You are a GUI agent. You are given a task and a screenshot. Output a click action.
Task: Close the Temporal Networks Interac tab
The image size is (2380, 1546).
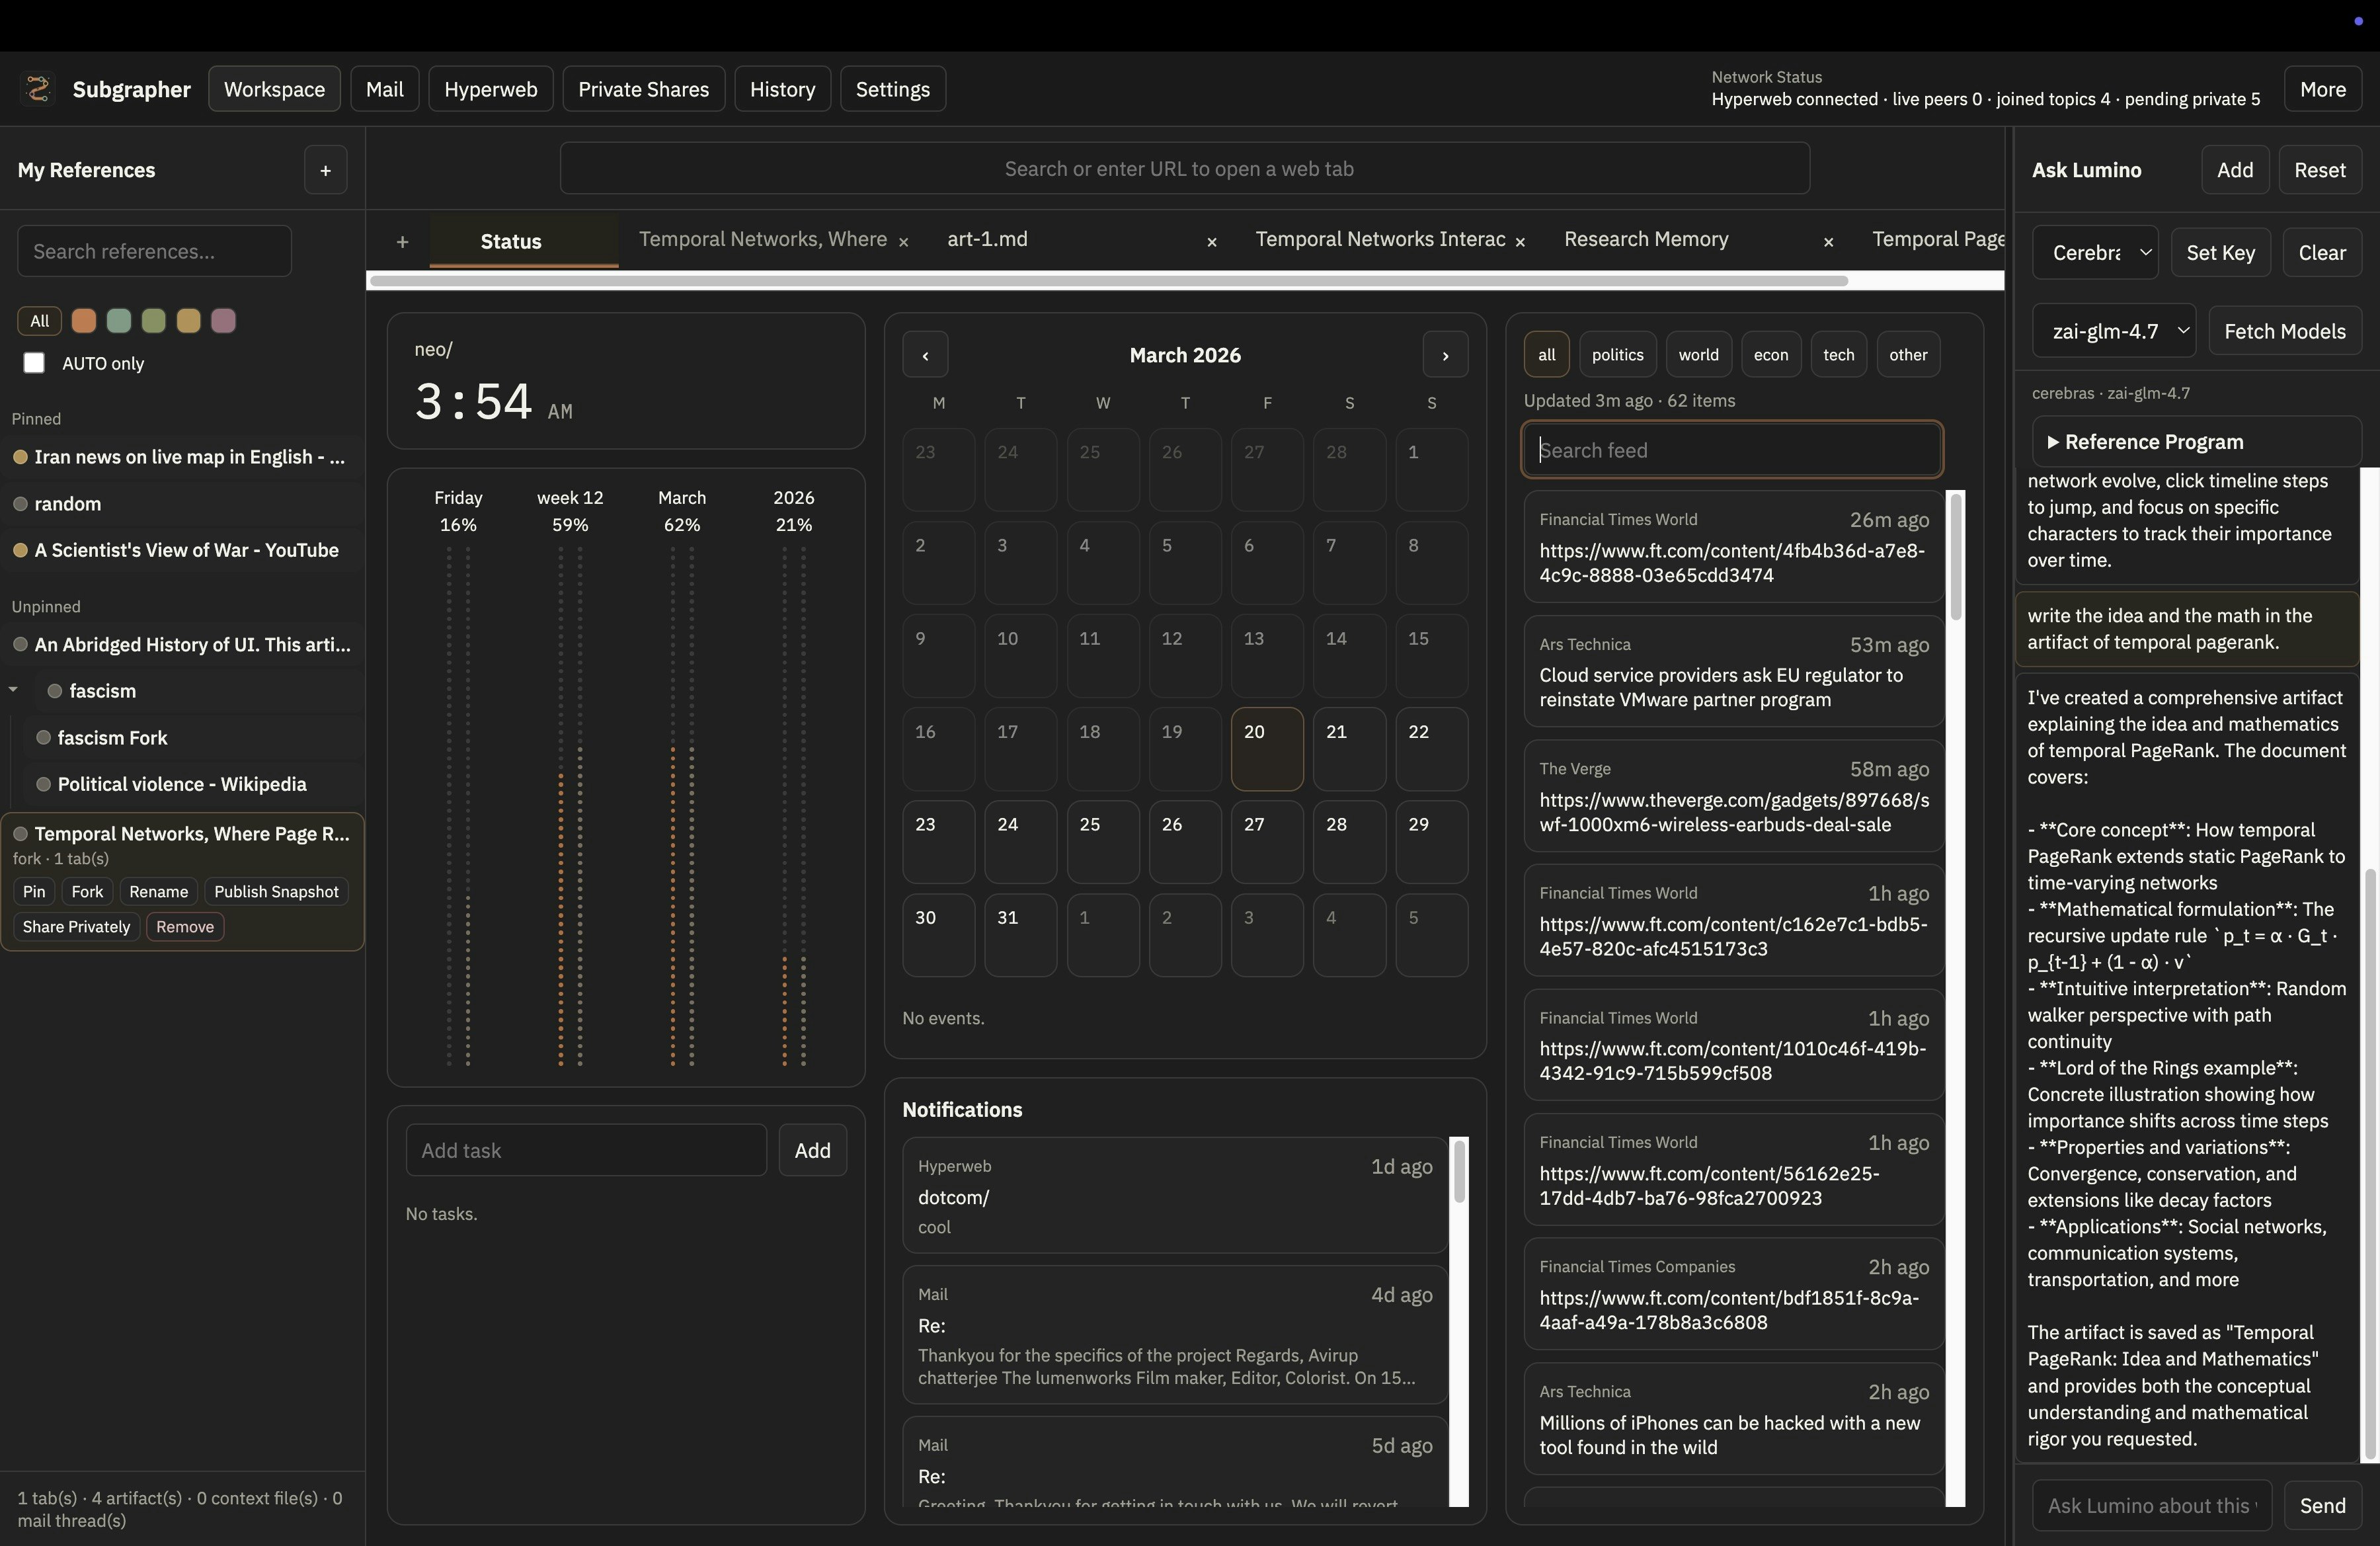(x=1520, y=241)
